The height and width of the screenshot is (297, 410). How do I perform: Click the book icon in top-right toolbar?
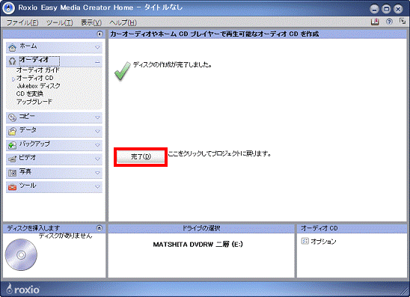375,22
